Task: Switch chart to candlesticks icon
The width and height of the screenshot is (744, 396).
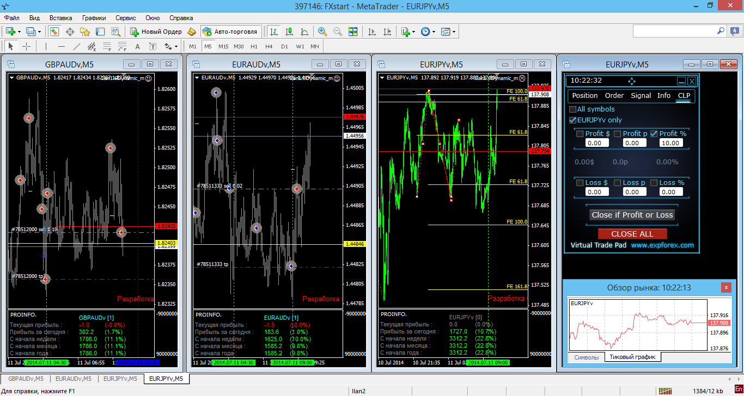Action: (x=289, y=32)
